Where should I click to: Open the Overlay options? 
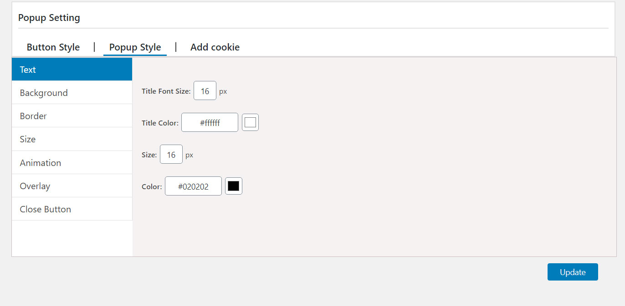pos(72,186)
